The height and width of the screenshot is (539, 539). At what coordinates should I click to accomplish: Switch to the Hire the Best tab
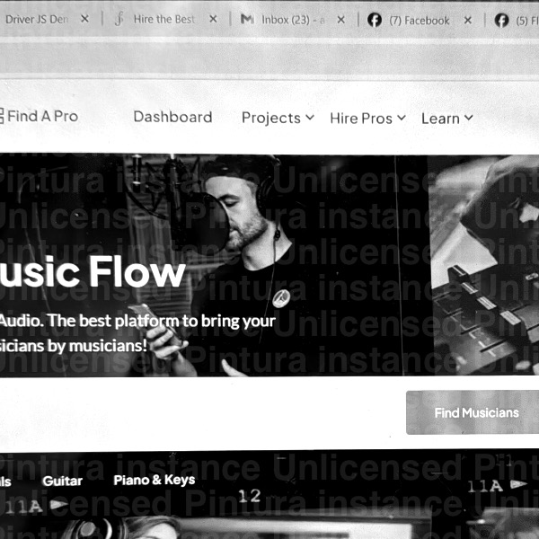[163, 19]
